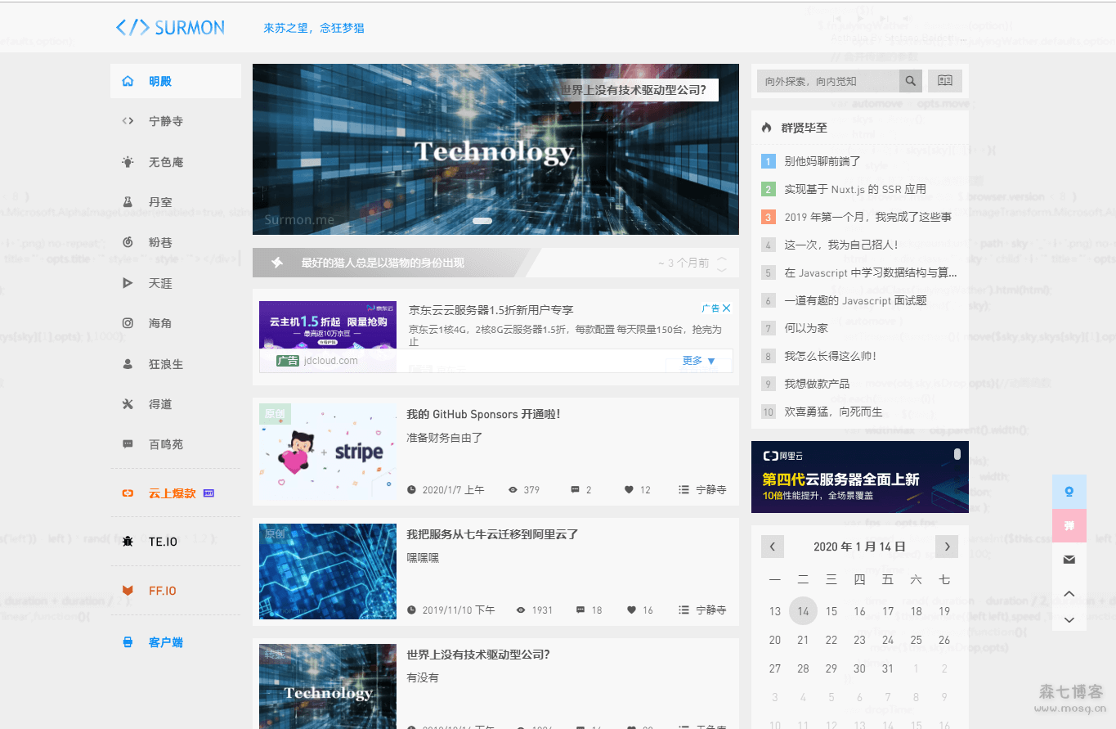Viewport: 1116px width, 729px height.
Task: Open the book archive icon beside search bar
Action: (945, 80)
